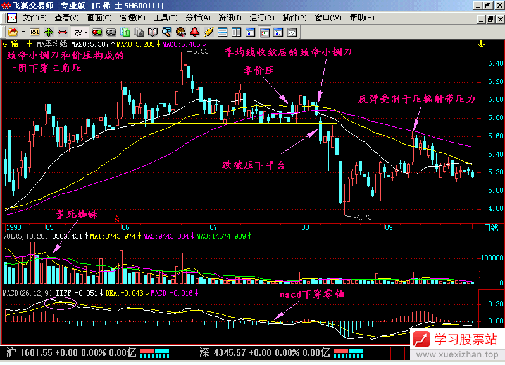Click the MA20:5.307 indicator value
The image size is (505, 365).
click(x=90, y=44)
